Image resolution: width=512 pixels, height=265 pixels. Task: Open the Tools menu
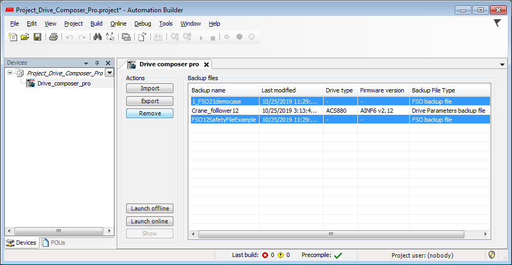click(x=166, y=24)
